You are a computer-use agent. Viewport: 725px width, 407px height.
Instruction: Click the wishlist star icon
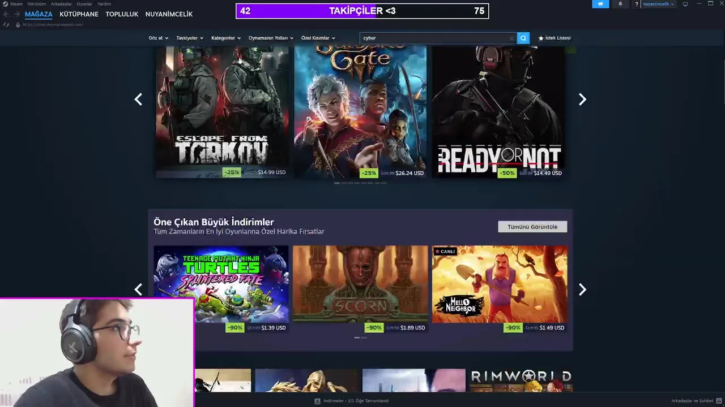541,38
